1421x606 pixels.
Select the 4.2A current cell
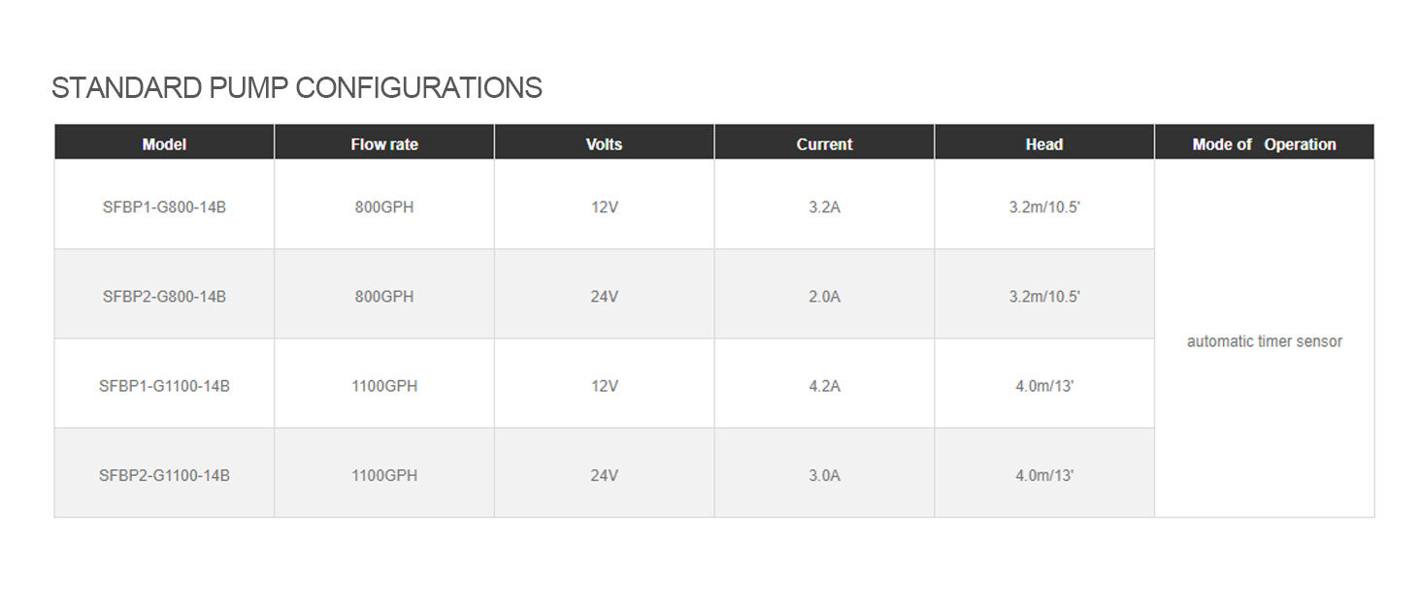(x=824, y=386)
